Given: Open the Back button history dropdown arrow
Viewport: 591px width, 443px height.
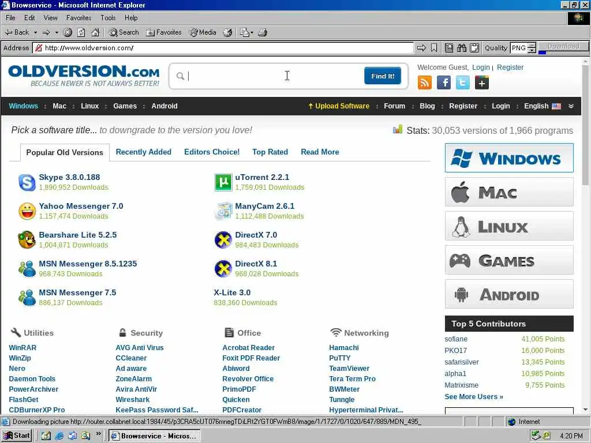Looking at the screenshot, I should pos(35,32).
